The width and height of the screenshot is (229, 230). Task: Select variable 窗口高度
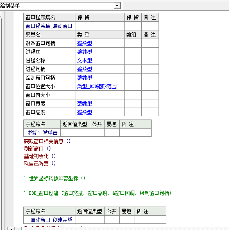(x=36, y=113)
